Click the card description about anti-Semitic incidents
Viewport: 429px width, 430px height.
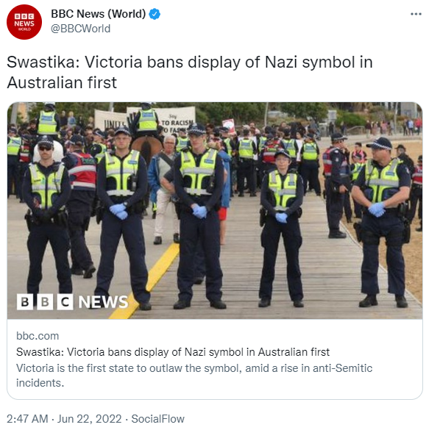[x=194, y=376]
